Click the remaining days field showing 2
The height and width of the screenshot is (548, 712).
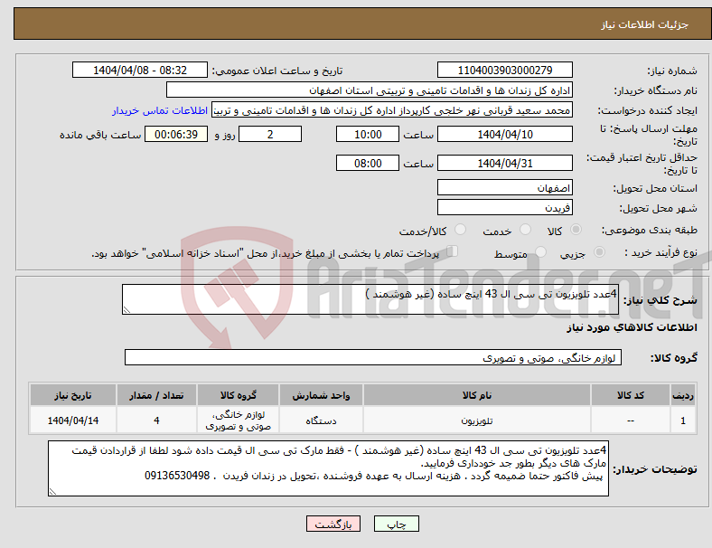(x=270, y=135)
